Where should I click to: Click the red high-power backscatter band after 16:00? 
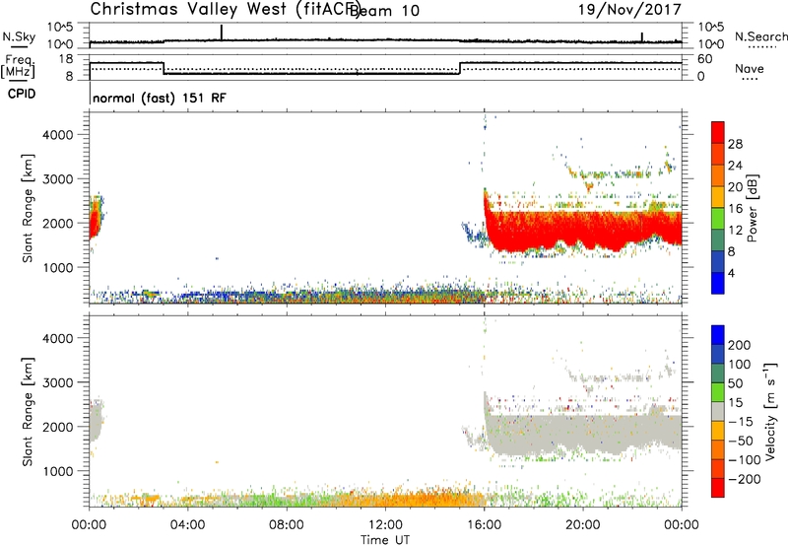tap(583, 229)
